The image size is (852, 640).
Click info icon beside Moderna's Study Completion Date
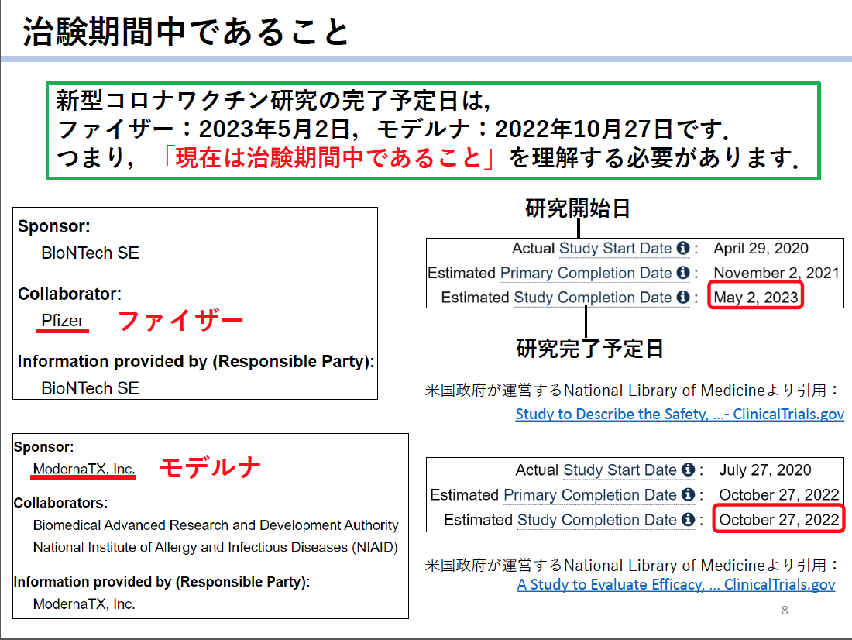[x=688, y=519]
